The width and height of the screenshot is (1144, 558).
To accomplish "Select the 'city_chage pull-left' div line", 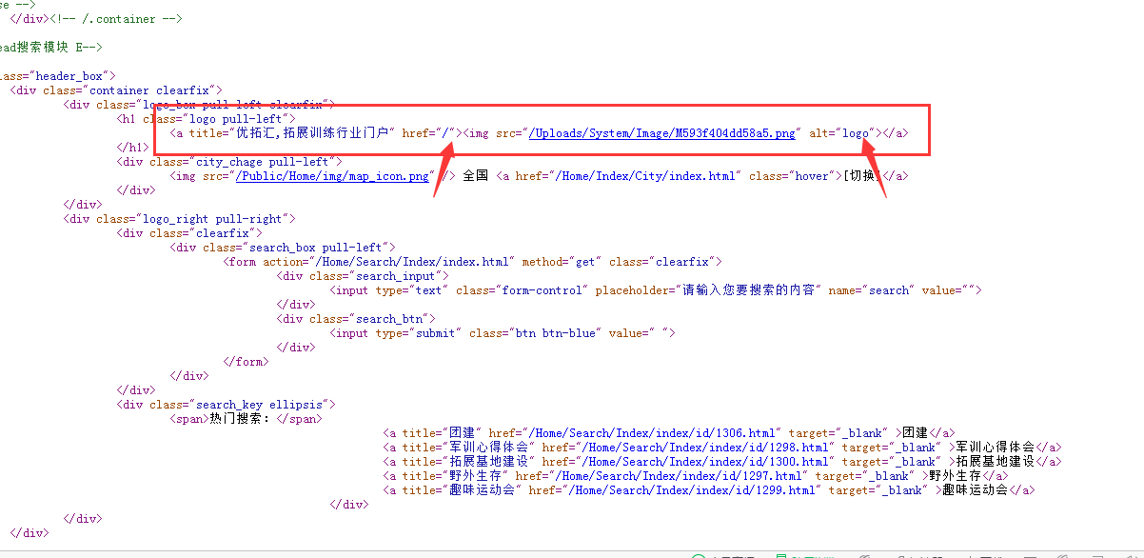I will coord(228,162).
